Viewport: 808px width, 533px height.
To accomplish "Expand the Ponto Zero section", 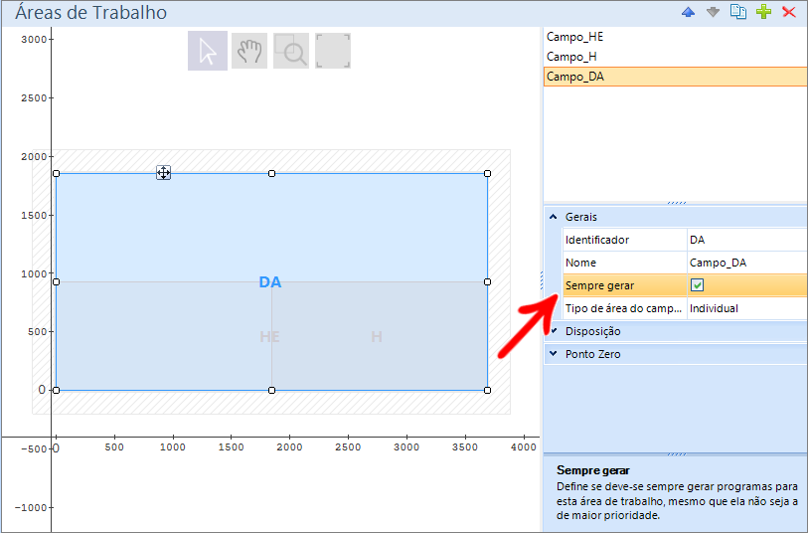I will (x=554, y=354).
